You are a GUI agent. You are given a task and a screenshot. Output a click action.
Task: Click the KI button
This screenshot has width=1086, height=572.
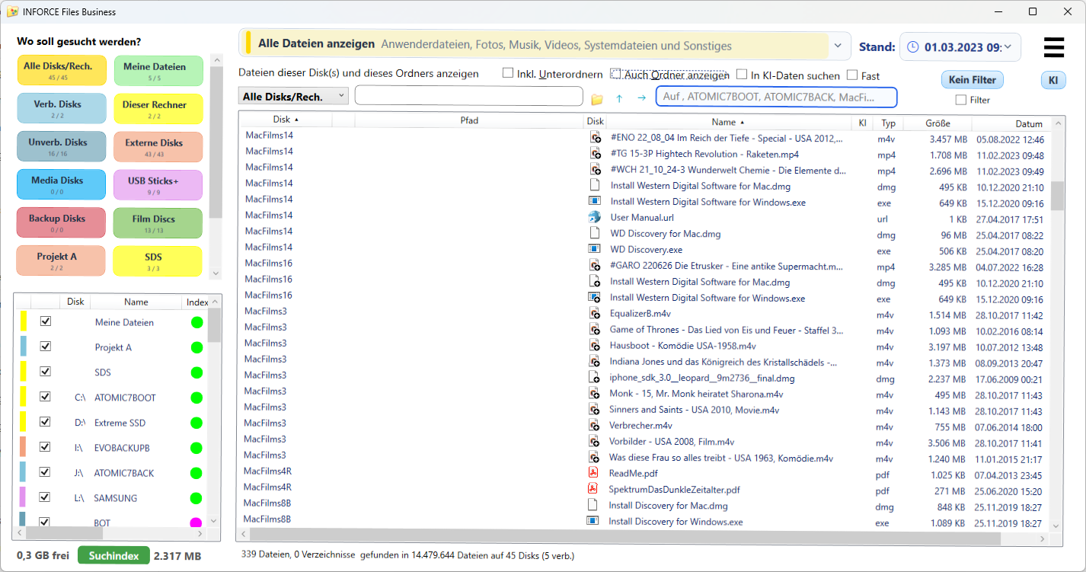(x=1053, y=80)
